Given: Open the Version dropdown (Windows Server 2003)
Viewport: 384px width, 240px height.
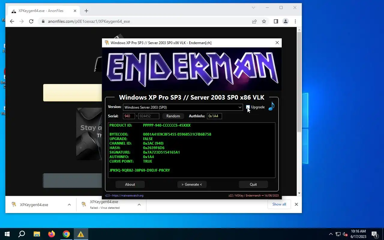Looking at the screenshot, I should click(183, 107).
